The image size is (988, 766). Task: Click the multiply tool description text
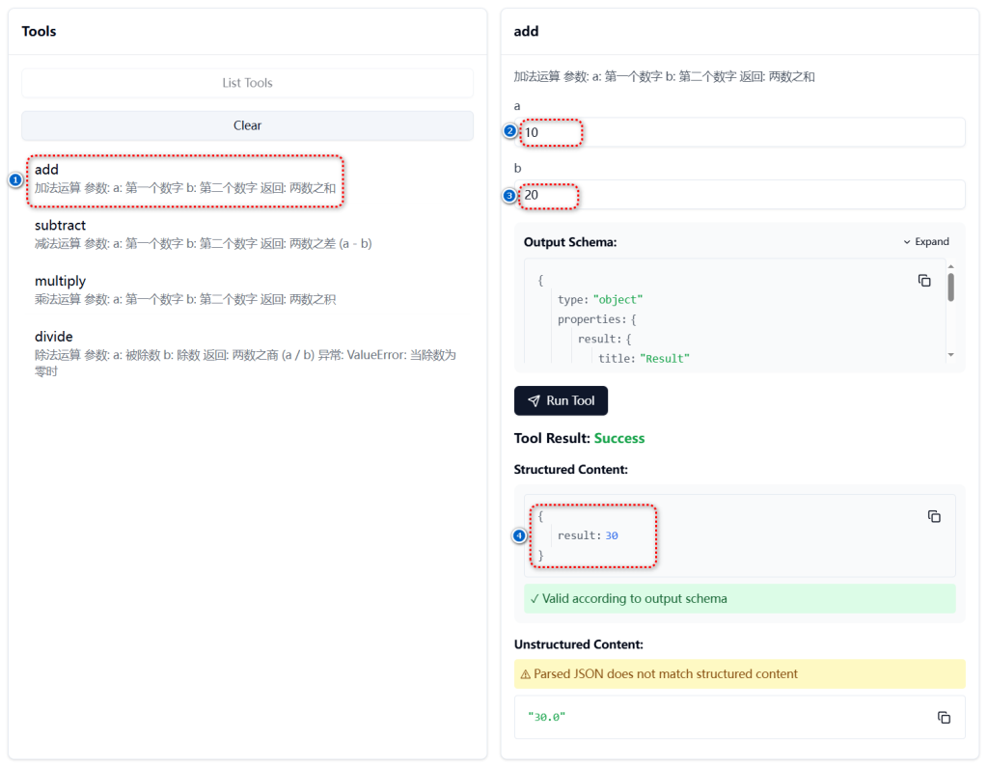185,299
